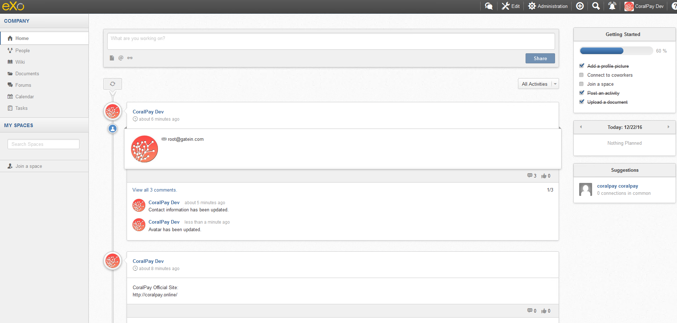The width and height of the screenshot is (677, 323).
Task: Open Forums in the sidebar
Action: click(23, 85)
